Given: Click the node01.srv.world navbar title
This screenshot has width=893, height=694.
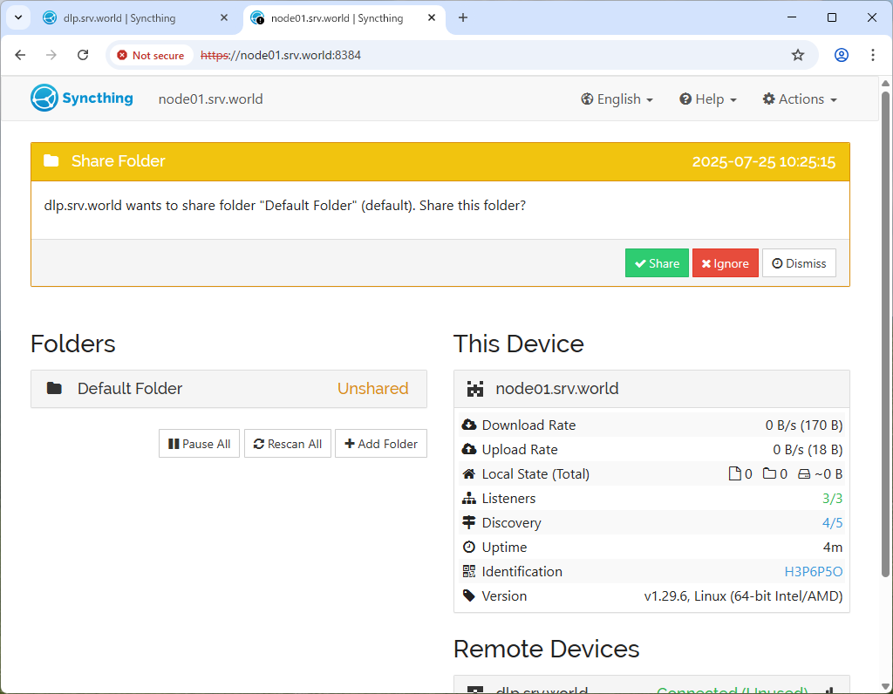Looking at the screenshot, I should (x=211, y=99).
